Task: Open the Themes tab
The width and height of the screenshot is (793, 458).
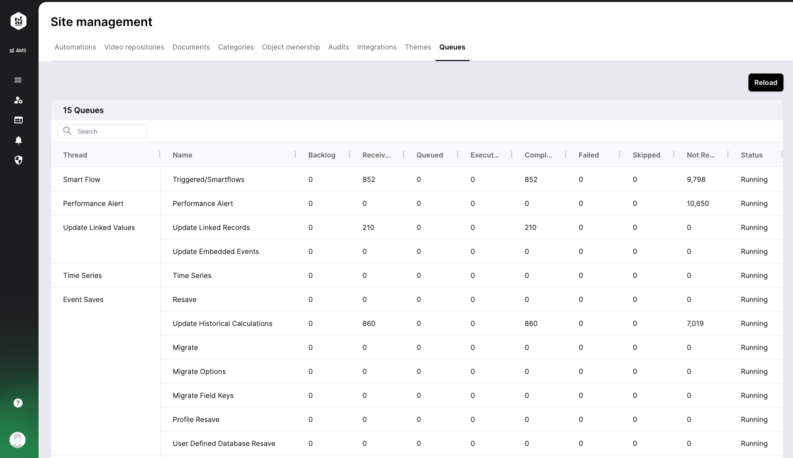Action: click(x=418, y=47)
